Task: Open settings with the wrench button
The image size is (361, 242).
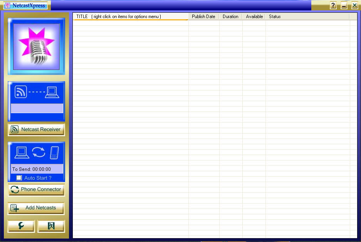Action: [x=21, y=226]
